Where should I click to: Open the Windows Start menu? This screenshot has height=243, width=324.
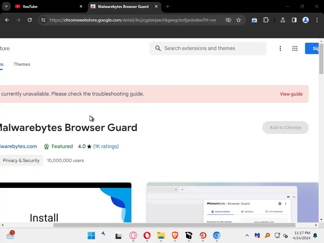91,235
